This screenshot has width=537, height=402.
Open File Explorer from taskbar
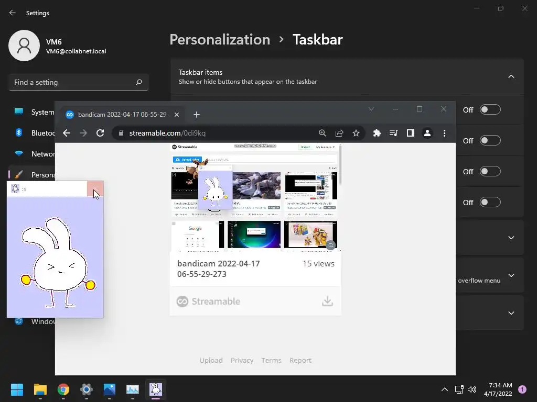click(40, 389)
